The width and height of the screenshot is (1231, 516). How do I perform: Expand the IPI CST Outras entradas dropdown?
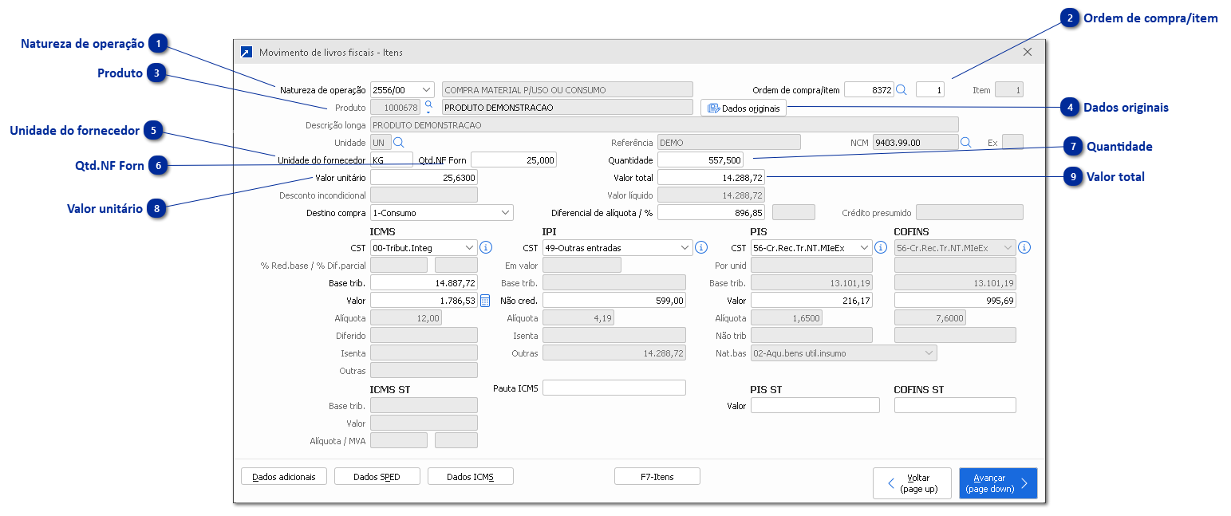click(685, 248)
